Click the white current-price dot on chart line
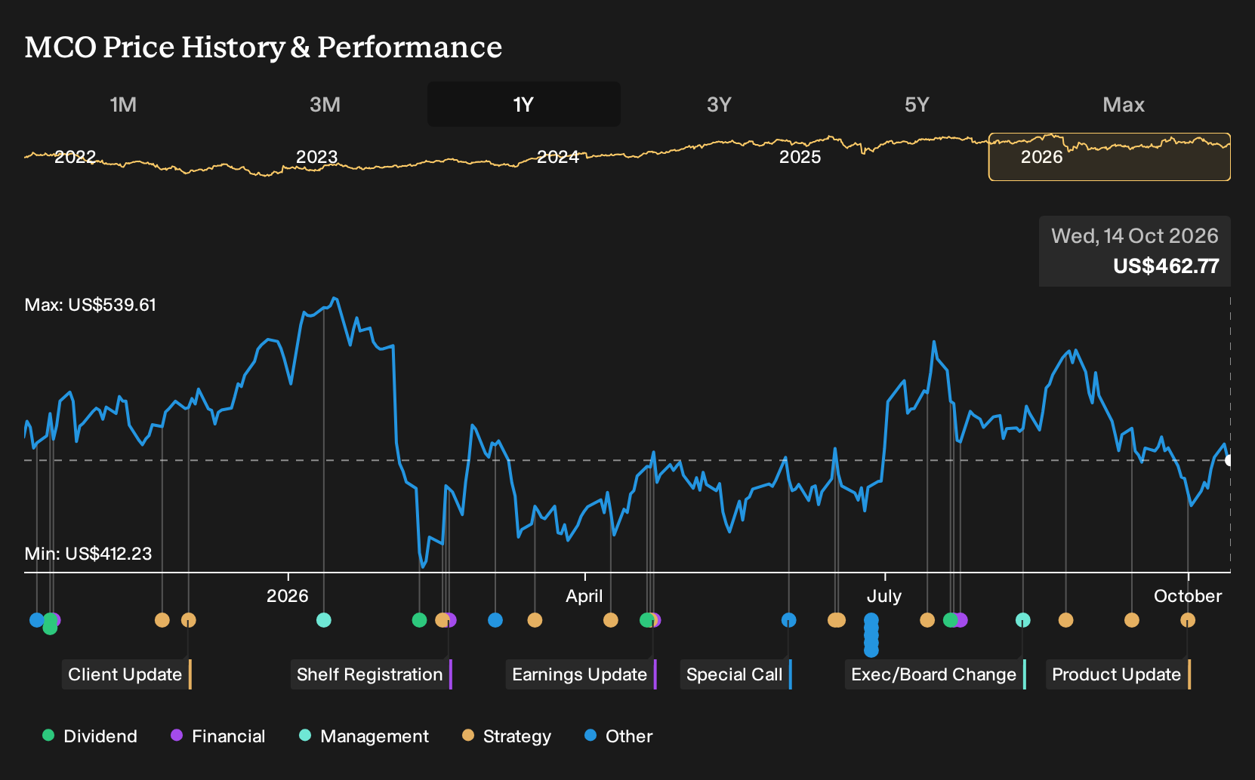The height and width of the screenshot is (780, 1255). point(1229,460)
